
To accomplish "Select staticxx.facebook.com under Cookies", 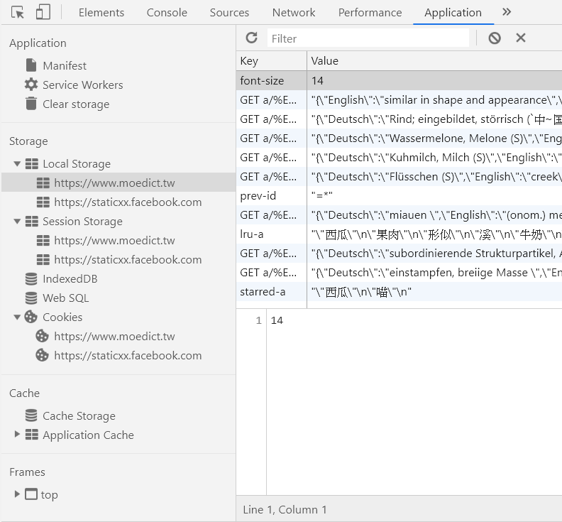I will click(x=128, y=356).
